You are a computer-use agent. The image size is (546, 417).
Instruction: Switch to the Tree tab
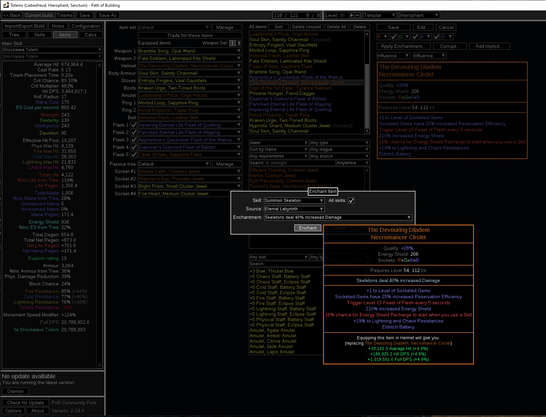[x=14, y=35]
